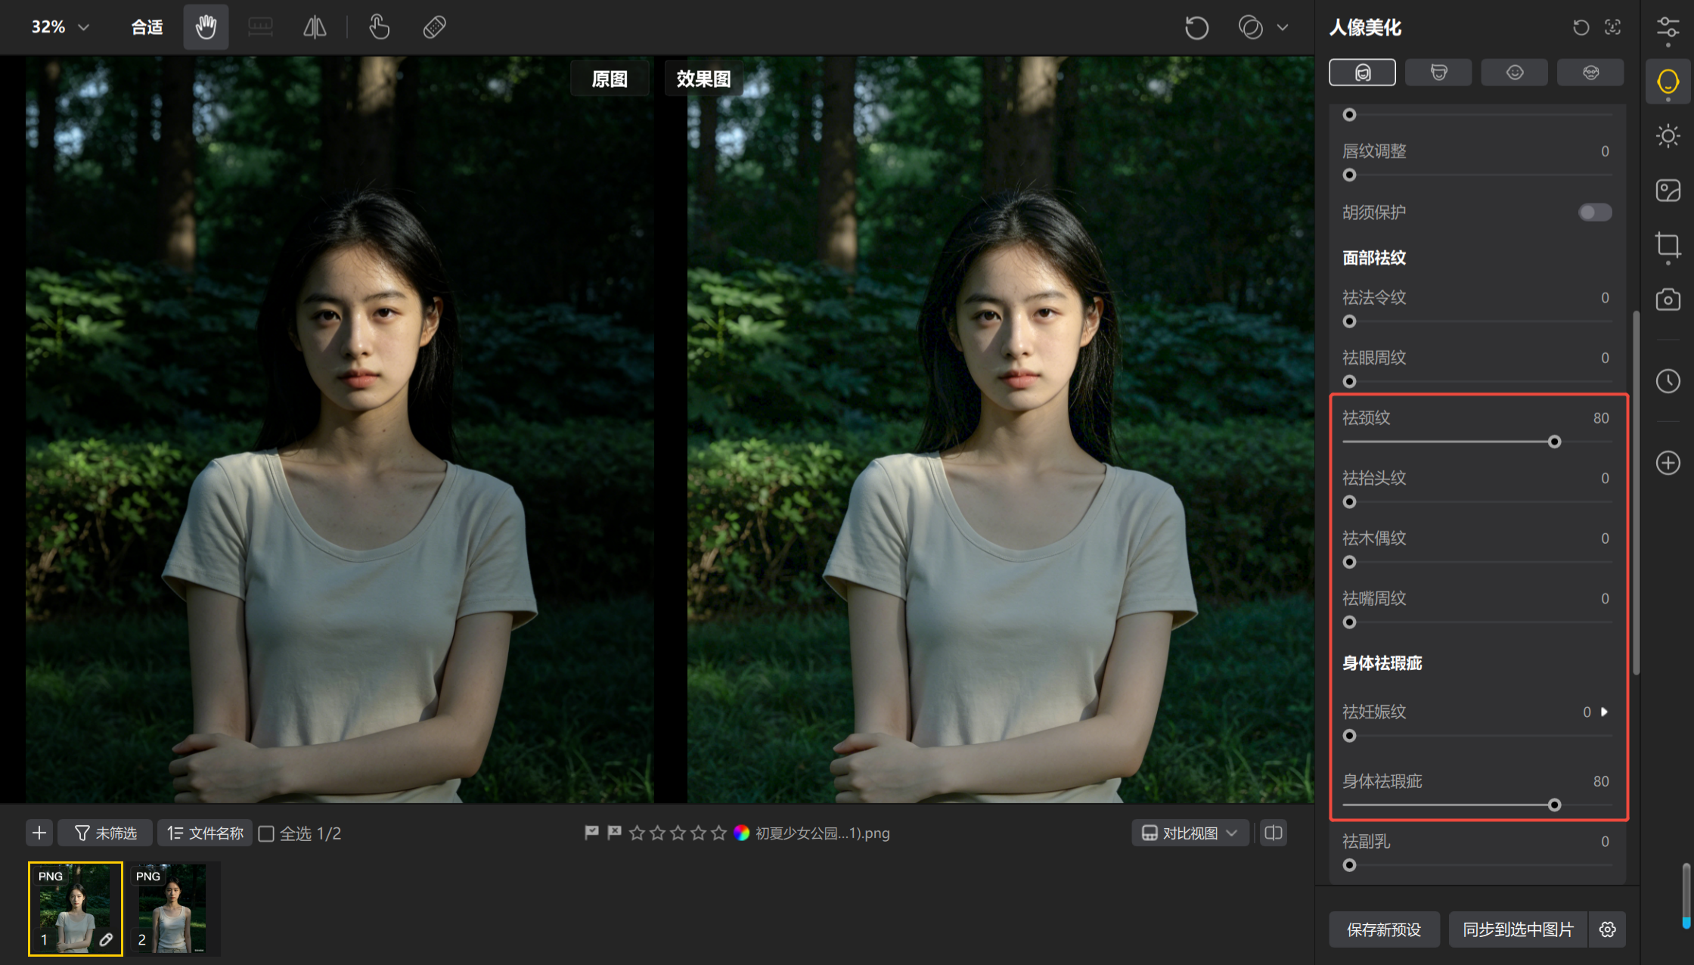Select PNG thumbnail number 1
The width and height of the screenshot is (1694, 965).
tap(76, 909)
